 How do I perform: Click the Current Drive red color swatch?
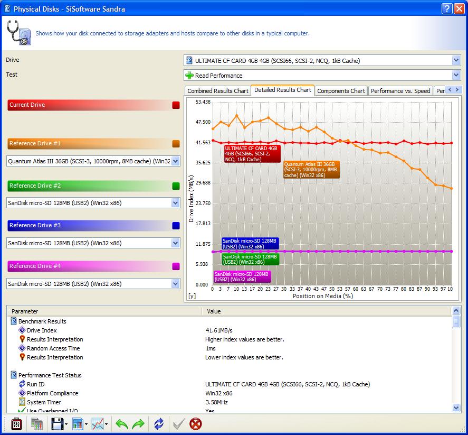[176, 105]
